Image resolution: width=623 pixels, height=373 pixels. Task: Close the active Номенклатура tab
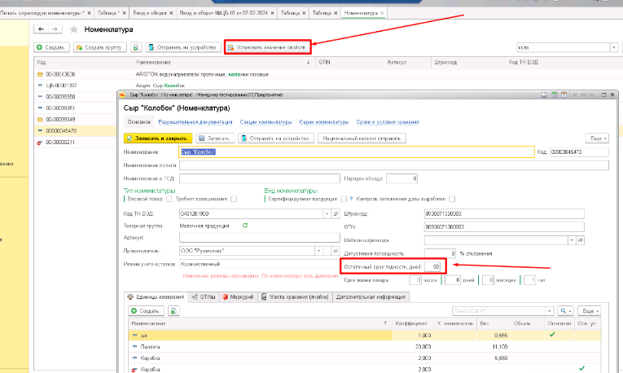382,13
